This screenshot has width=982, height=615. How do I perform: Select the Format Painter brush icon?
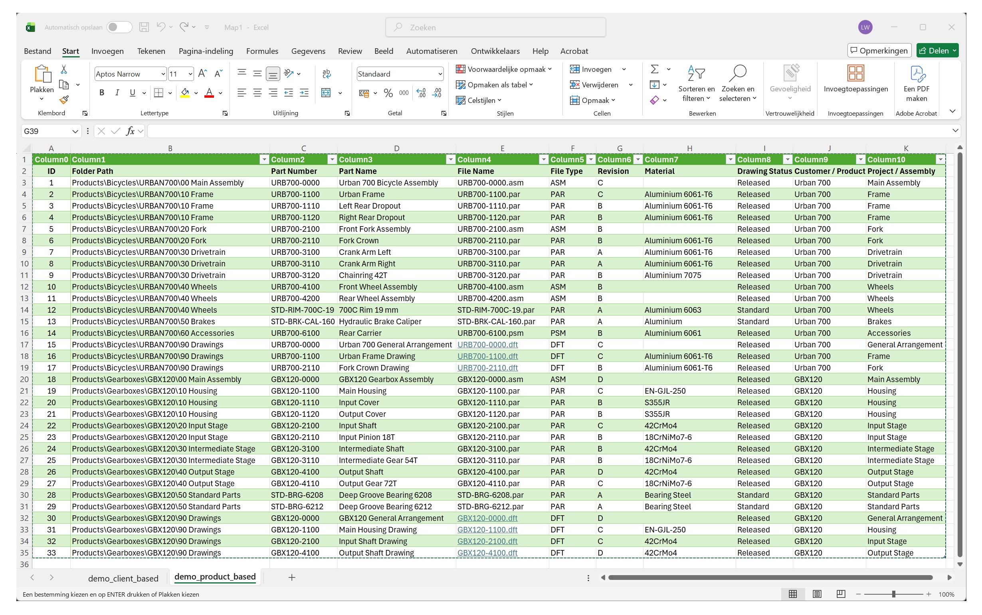tap(64, 100)
